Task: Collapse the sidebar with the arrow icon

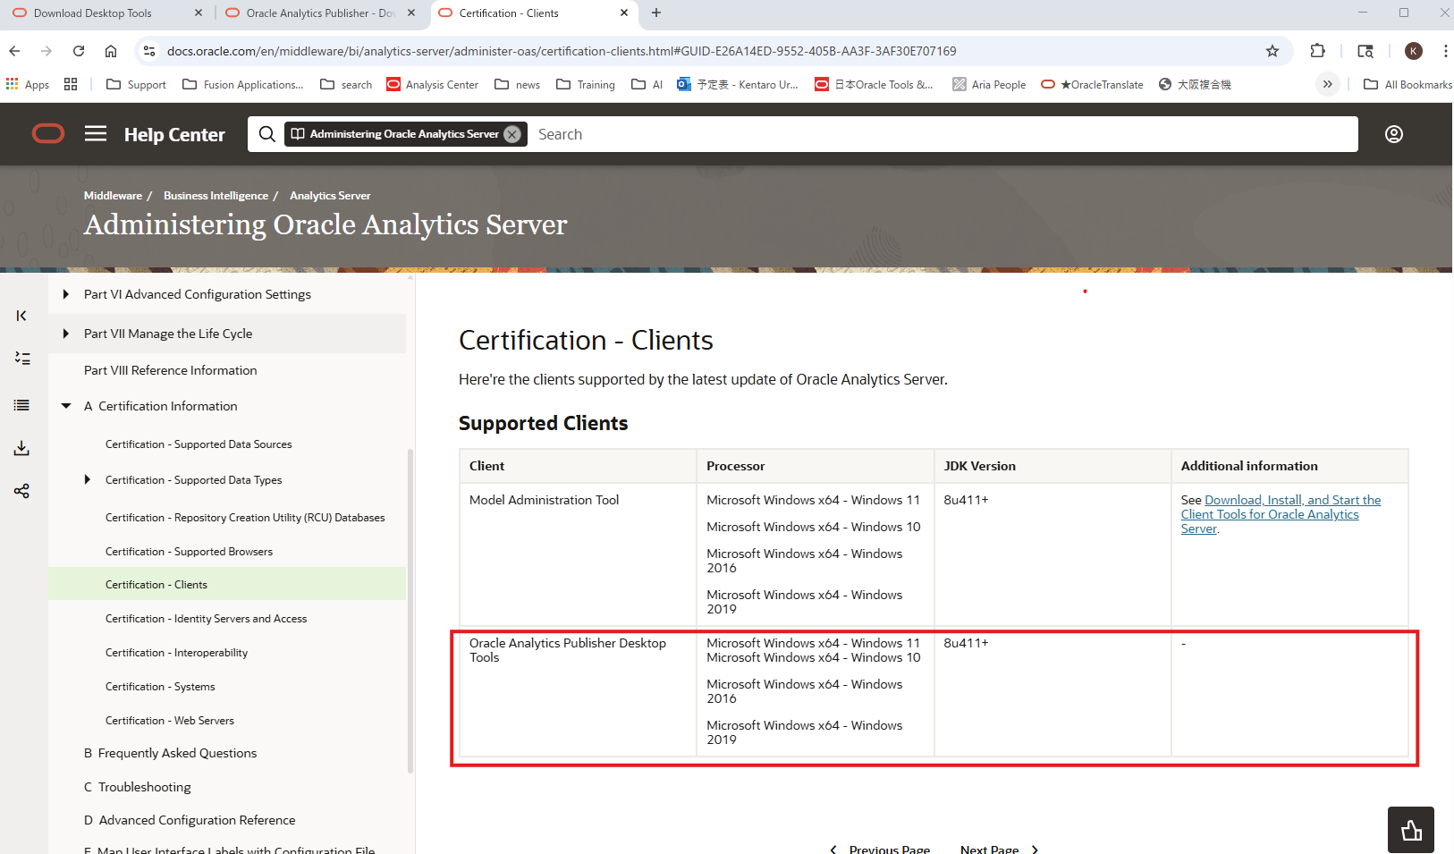Action: click(21, 316)
